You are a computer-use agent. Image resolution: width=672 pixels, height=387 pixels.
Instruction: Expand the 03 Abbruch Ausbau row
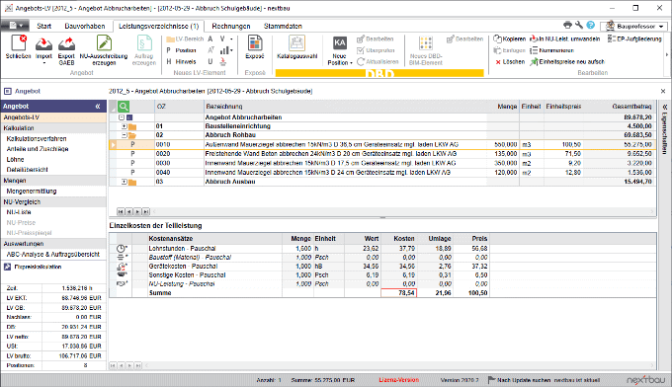(x=125, y=182)
